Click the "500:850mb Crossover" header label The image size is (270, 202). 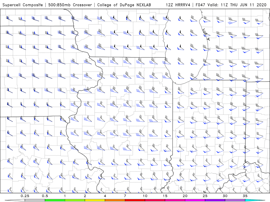pos(70,5)
